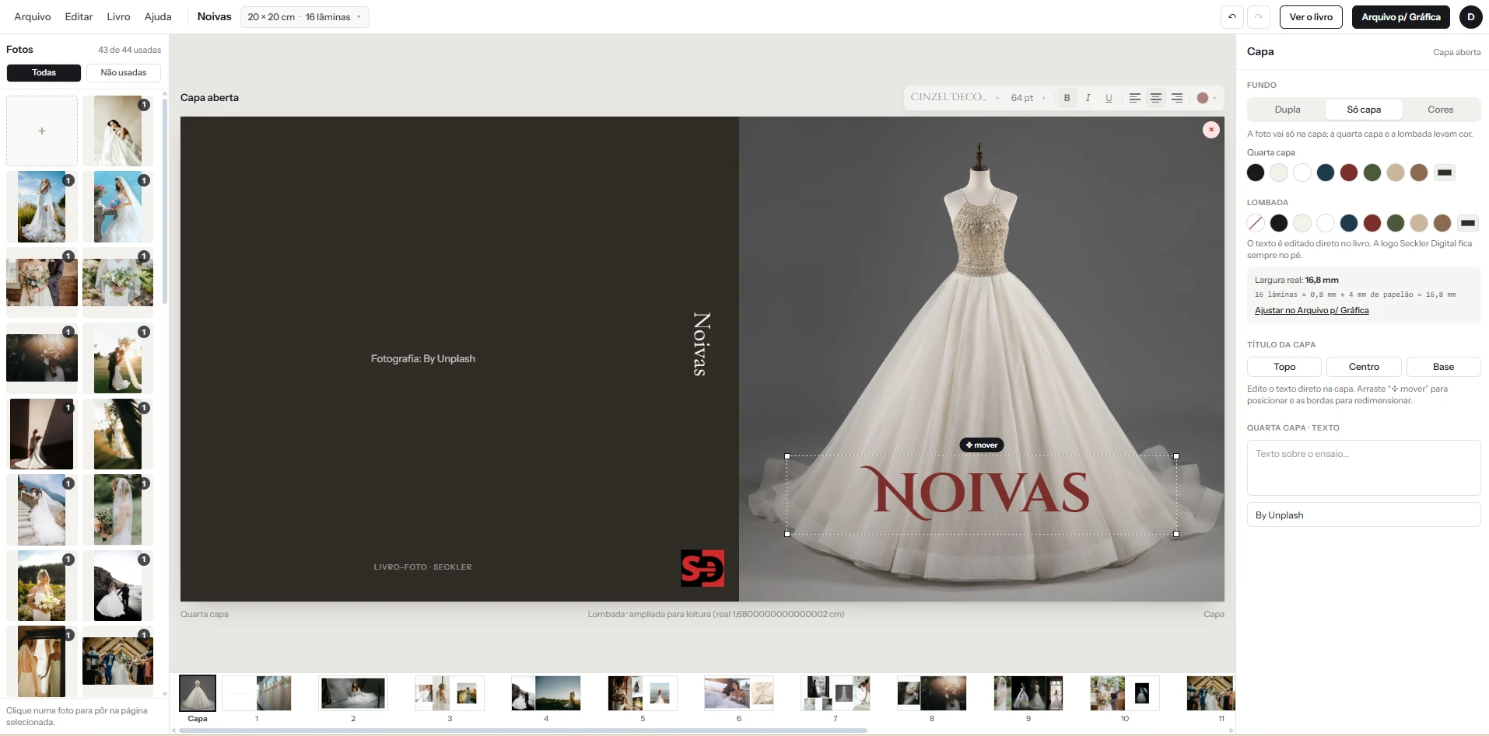The height and width of the screenshot is (736, 1489).
Task: Add a new photo with plus tile
Action: click(x=42, y=131)
